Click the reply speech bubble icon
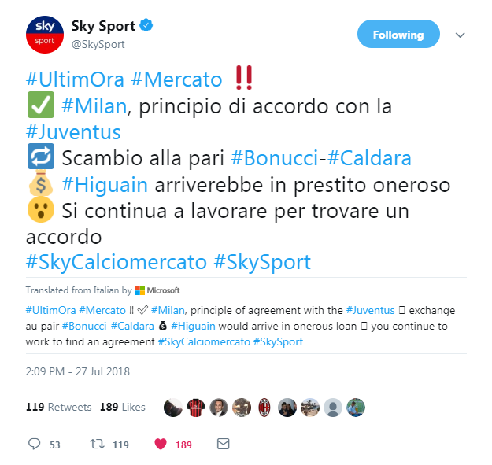 point(34,444)
